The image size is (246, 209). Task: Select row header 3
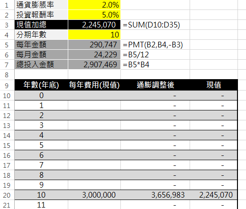[x=7, y=25]
